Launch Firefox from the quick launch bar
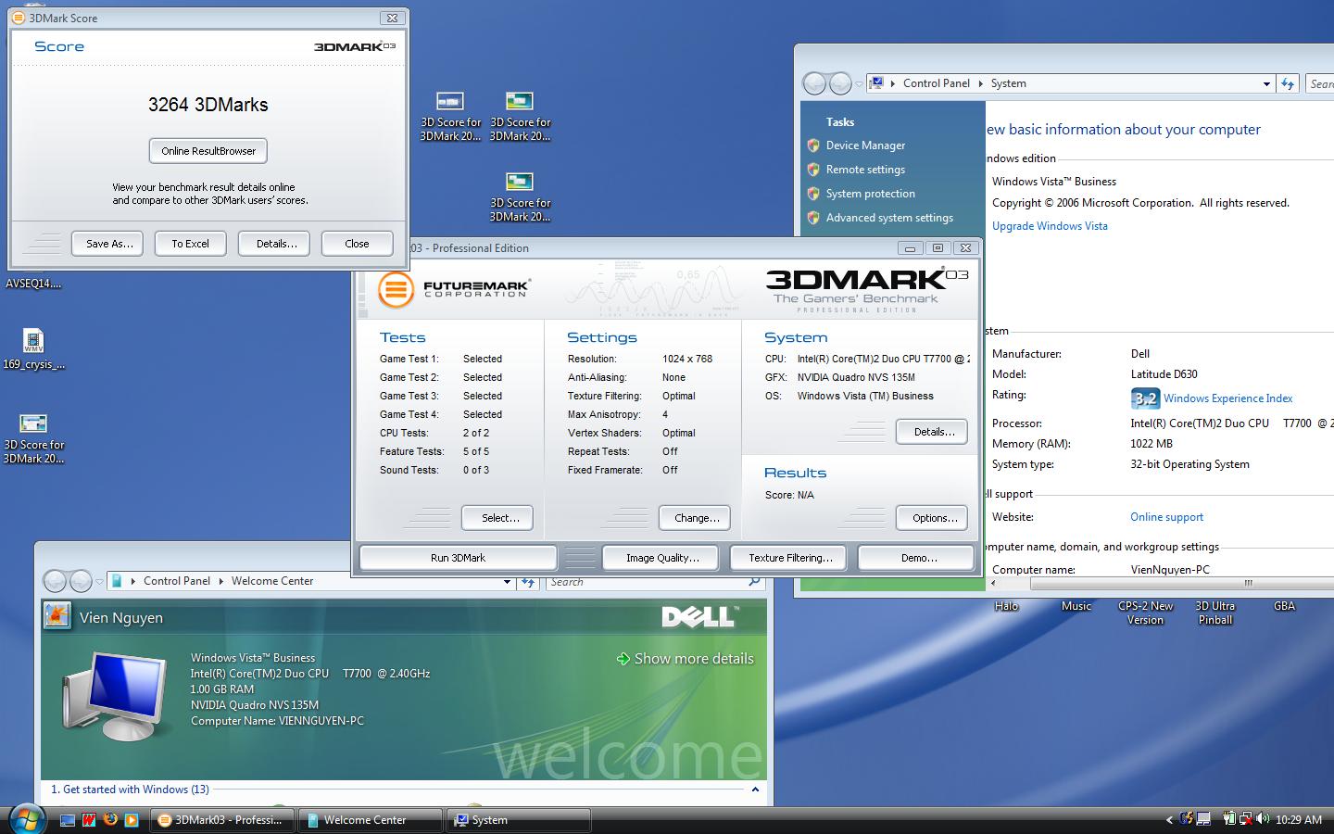 [110, 820]
